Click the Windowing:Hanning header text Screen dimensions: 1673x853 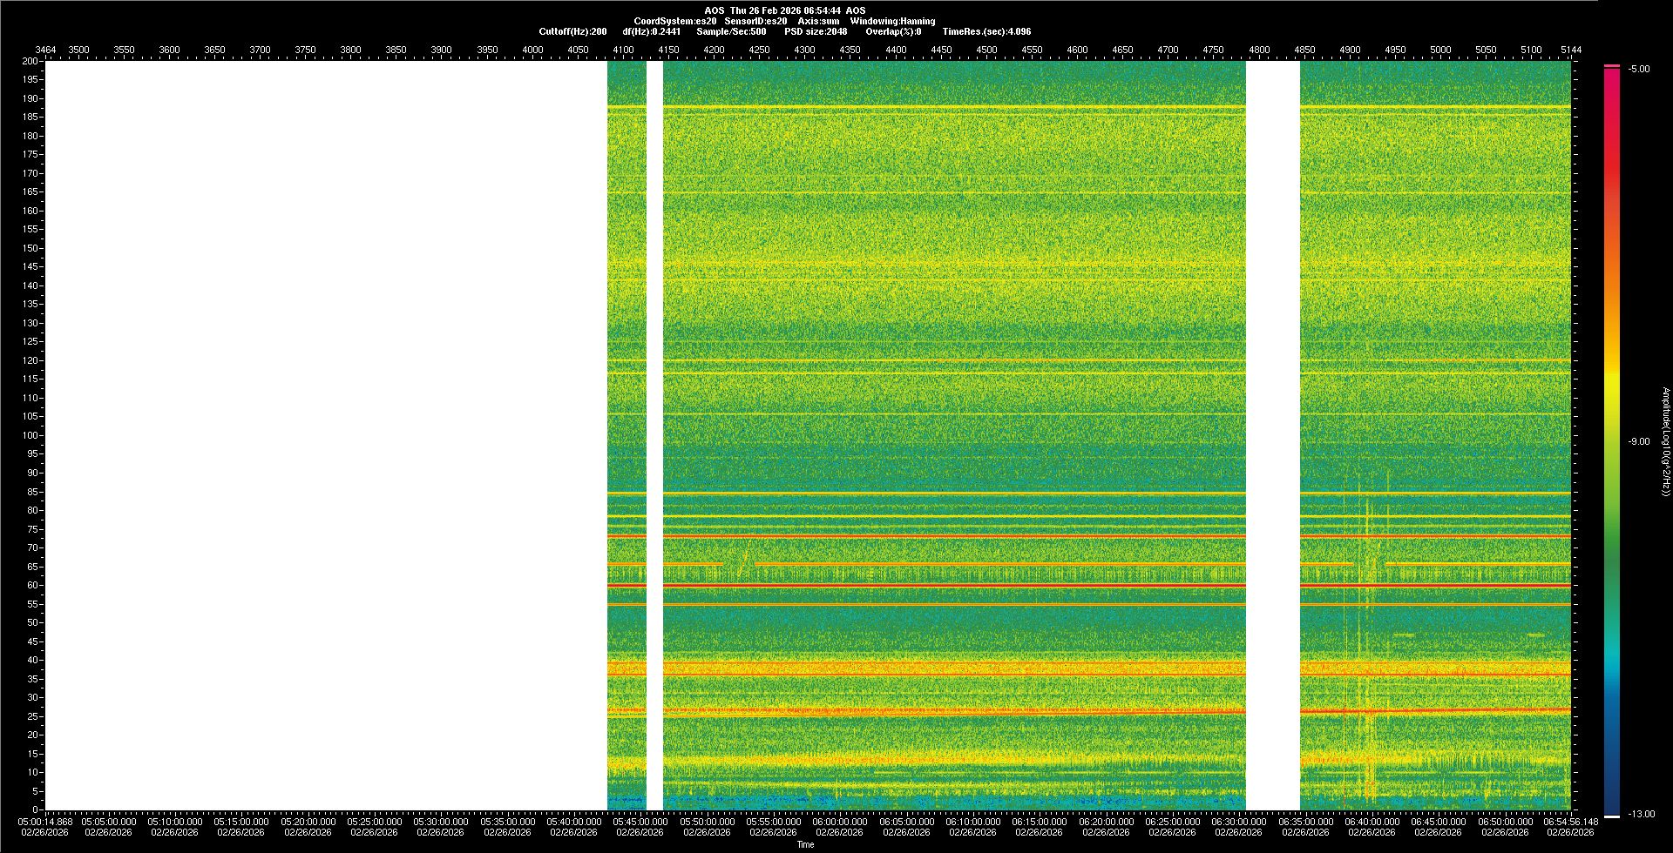(892, 21)
